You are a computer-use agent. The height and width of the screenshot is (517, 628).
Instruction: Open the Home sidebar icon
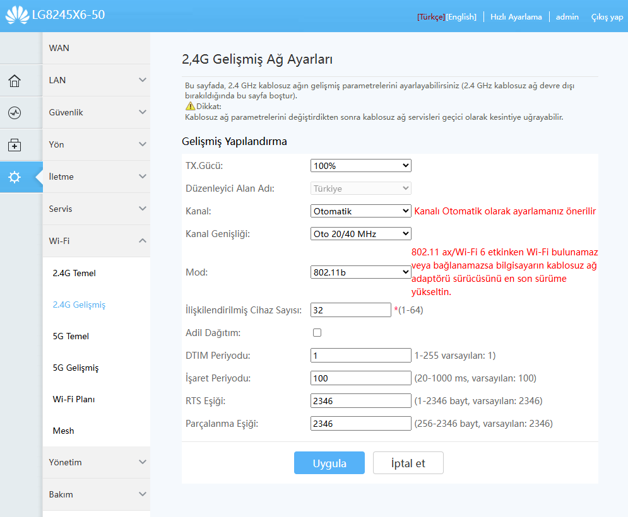coord(15,81)
